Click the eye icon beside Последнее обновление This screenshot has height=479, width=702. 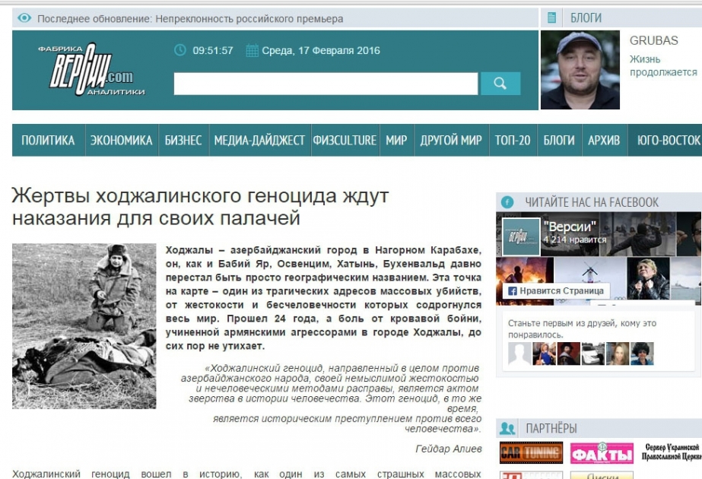(x=24, y=18)
